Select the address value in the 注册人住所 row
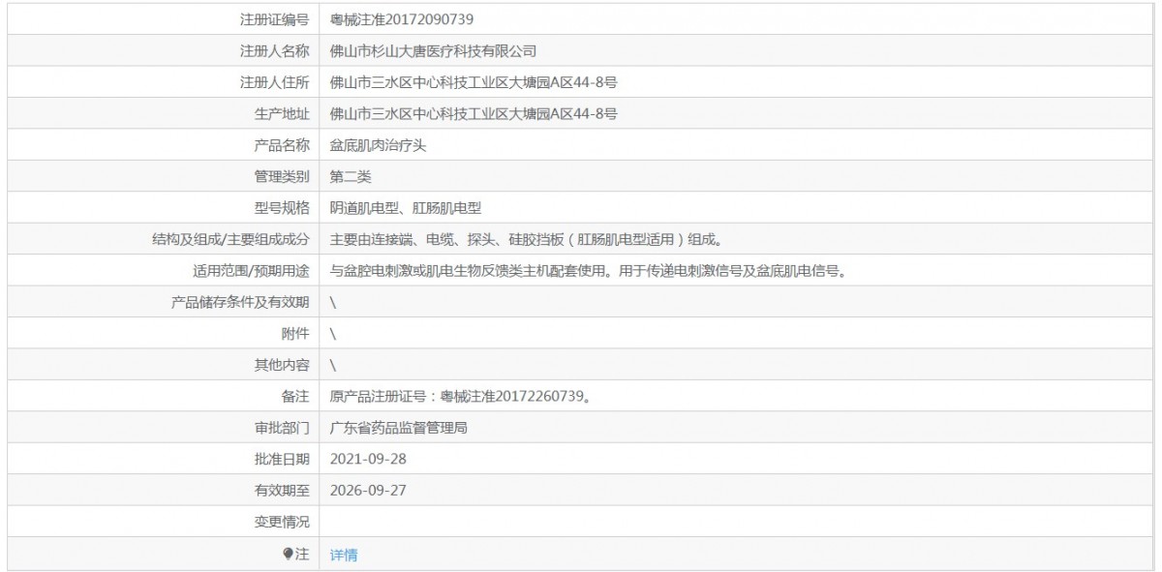The height and width of the screenshot is (572, 1162). (x=474, y=82)
